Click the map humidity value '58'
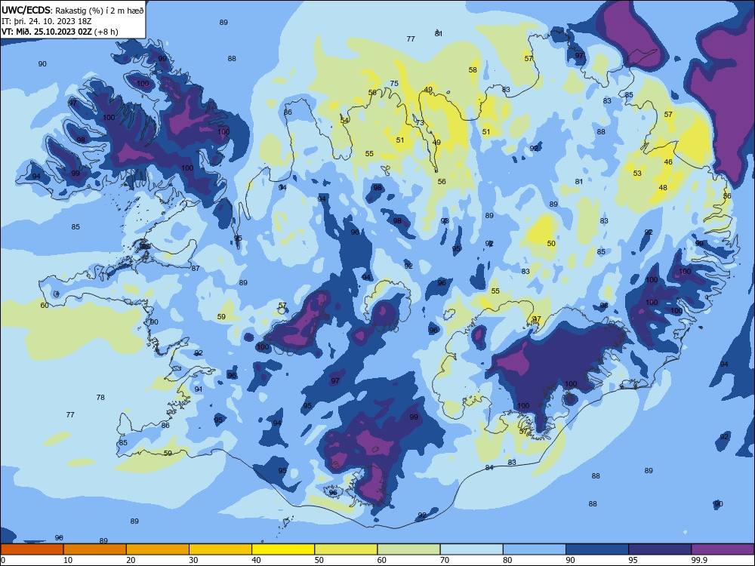The image size is (755, 566). (x=473, y=69)
